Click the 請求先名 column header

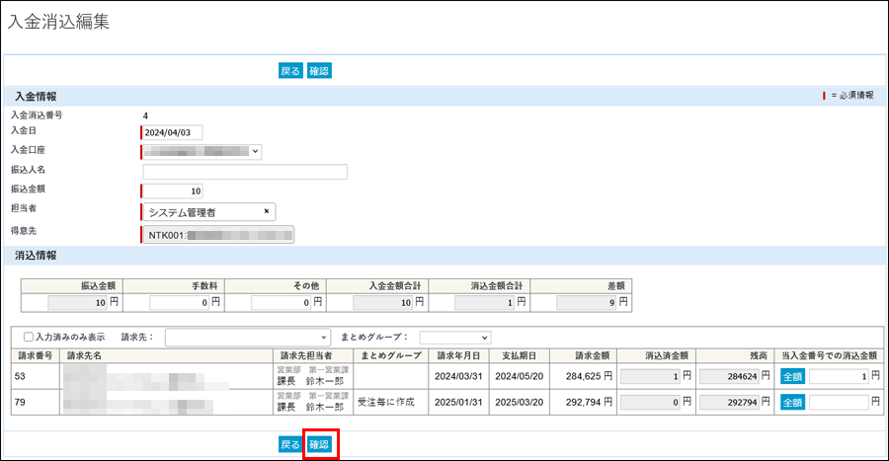(x=167, y=355)
